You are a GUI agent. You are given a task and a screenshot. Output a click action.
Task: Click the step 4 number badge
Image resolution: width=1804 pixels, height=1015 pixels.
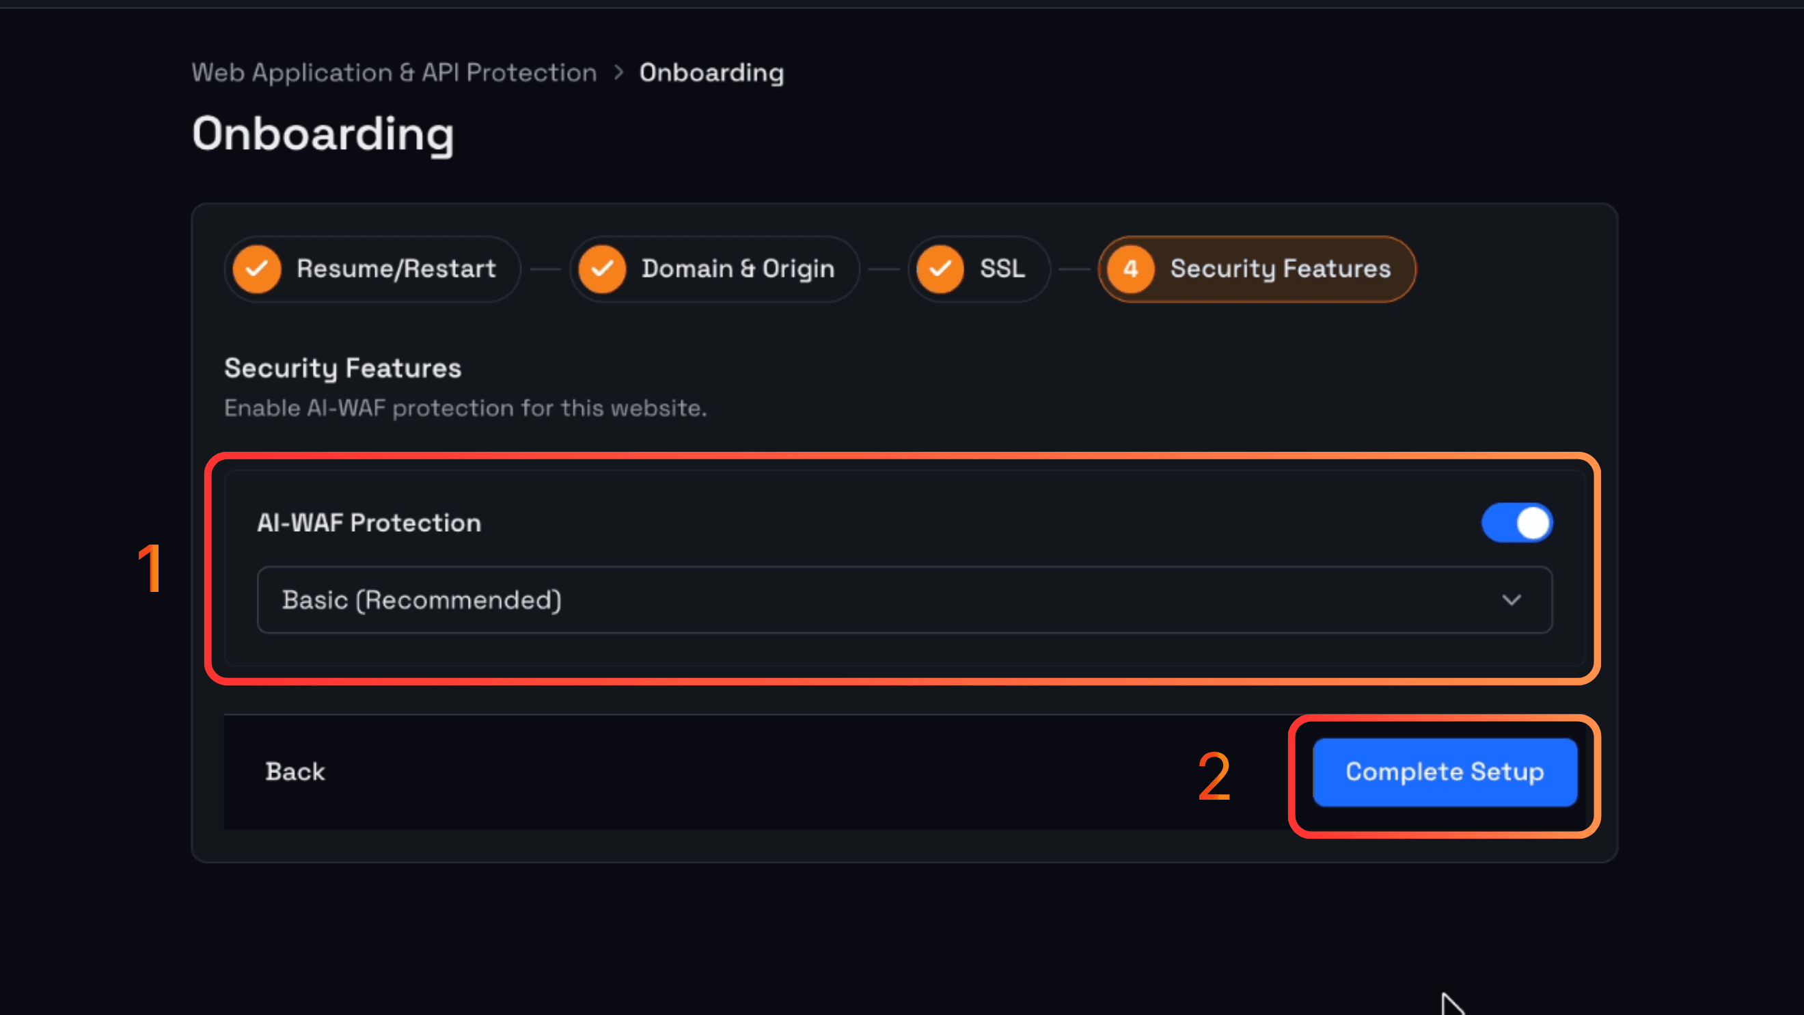pyautogui.click(x=1131, y=269)
